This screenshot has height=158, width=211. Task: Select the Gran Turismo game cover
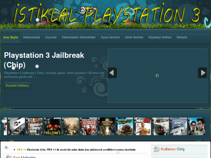[17, 126]
